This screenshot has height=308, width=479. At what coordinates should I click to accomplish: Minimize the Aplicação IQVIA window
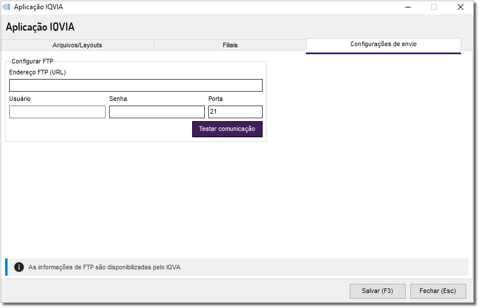pyautogui.click(x=408, y=7)
